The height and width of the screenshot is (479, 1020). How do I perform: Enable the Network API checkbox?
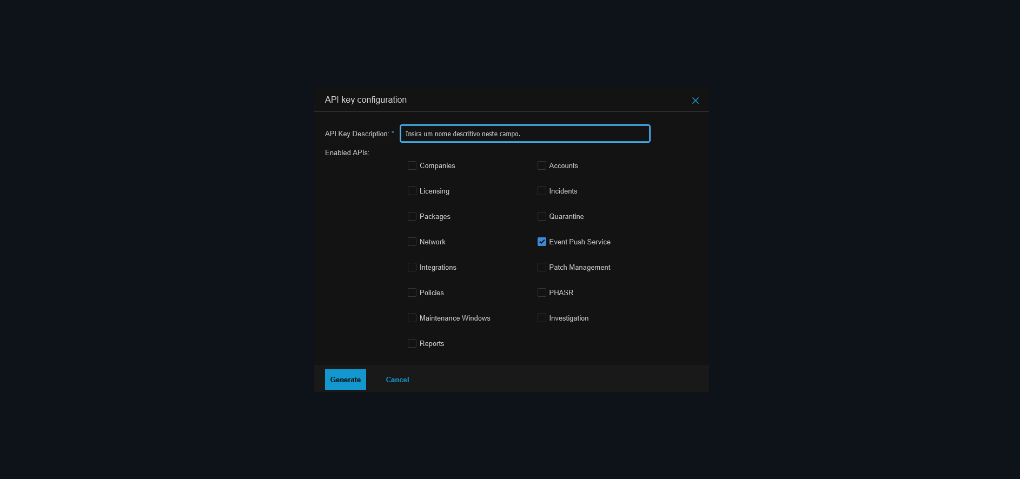(412, 242)
